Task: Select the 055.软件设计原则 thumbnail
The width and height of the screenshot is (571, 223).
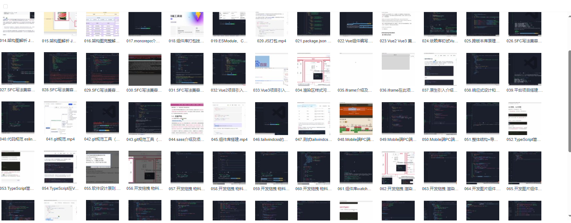Action: 102,167
